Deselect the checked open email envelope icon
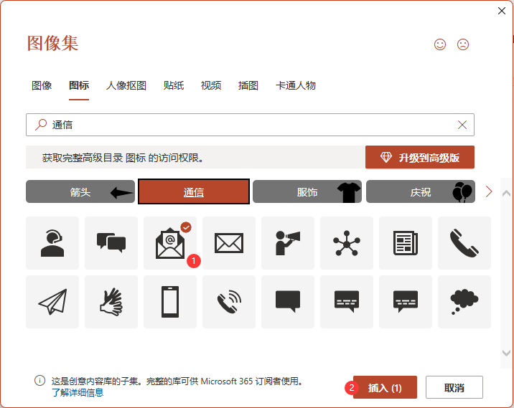This screenshot has height=408, width=514. (x=170, y=243)
